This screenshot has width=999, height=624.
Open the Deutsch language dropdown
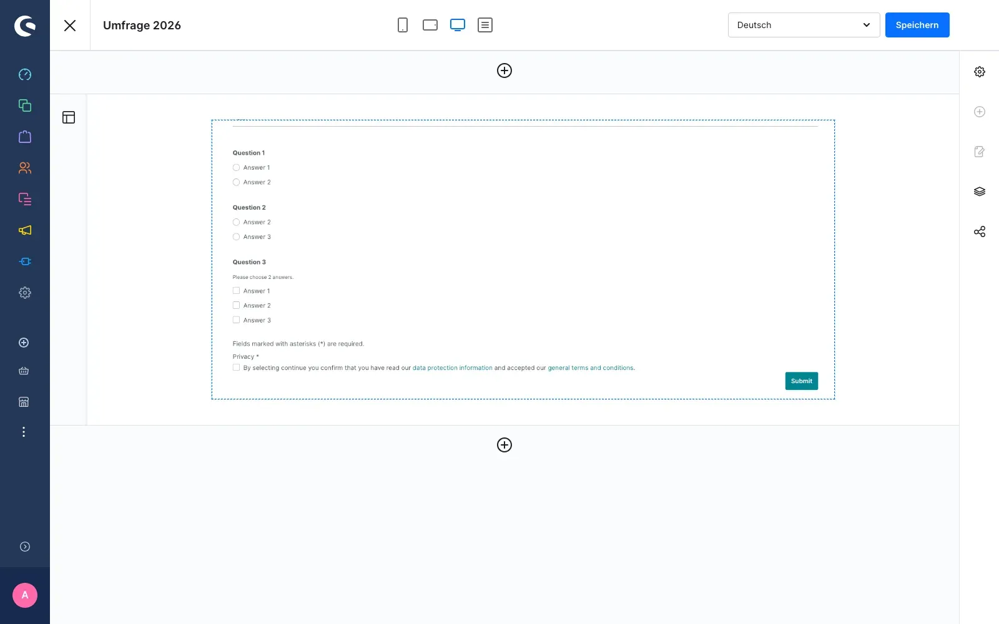tap(804, 25)
